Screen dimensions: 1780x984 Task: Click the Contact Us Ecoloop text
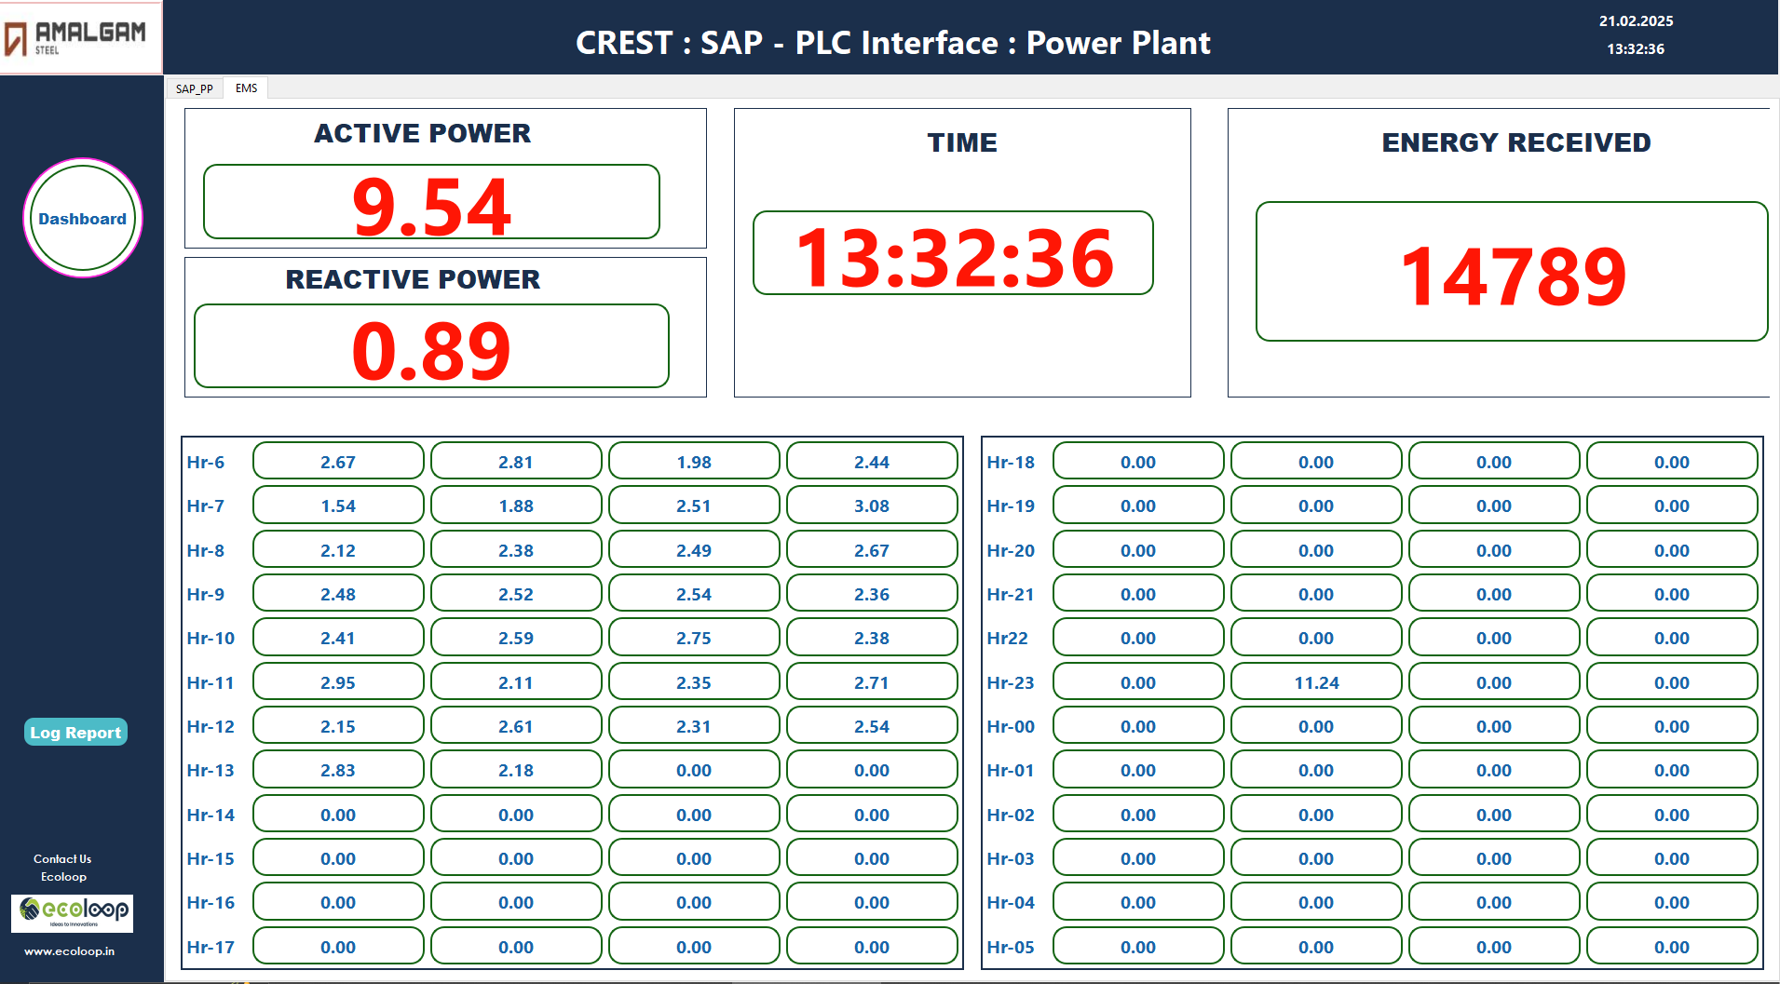pos(61,867)
